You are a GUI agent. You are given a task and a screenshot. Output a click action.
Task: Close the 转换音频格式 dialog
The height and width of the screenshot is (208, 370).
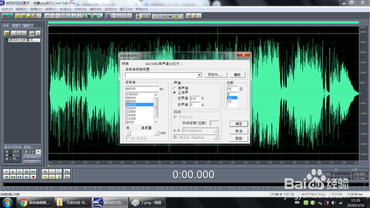click(243, 55)
